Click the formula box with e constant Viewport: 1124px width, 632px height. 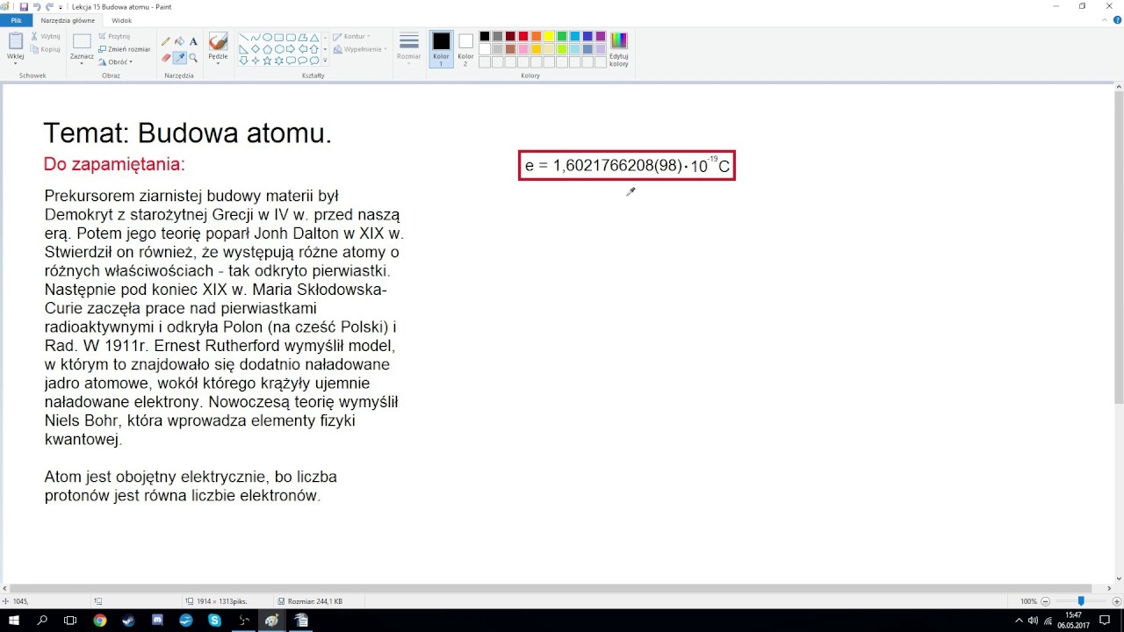pyautogui.click(x=627, y=165)
